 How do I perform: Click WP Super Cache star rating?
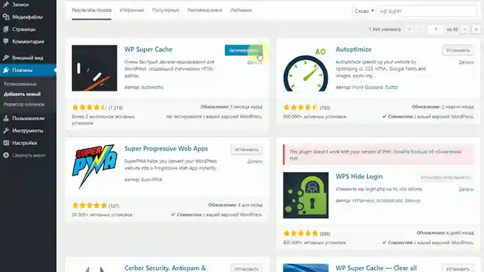pos(89,107)
